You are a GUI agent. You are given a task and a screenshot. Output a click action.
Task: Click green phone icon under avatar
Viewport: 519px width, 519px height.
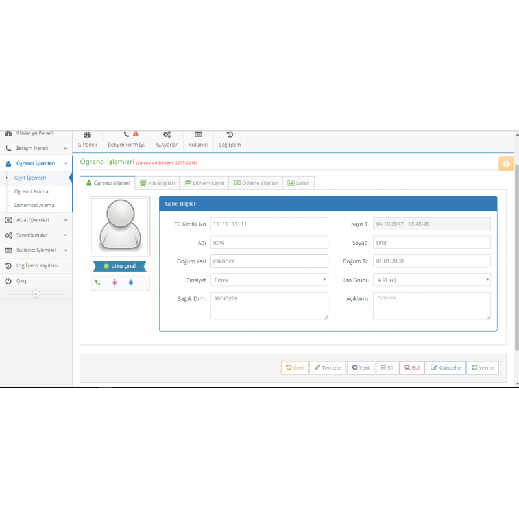click(98, 282)
